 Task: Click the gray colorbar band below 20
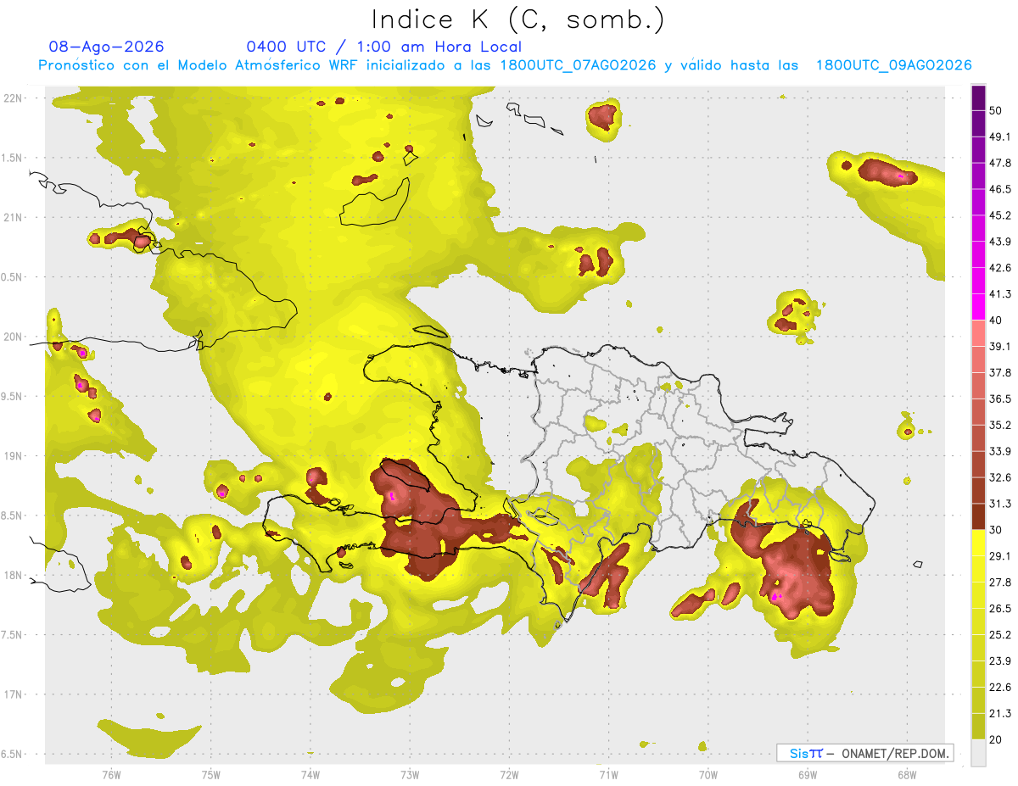pos(979,753)
